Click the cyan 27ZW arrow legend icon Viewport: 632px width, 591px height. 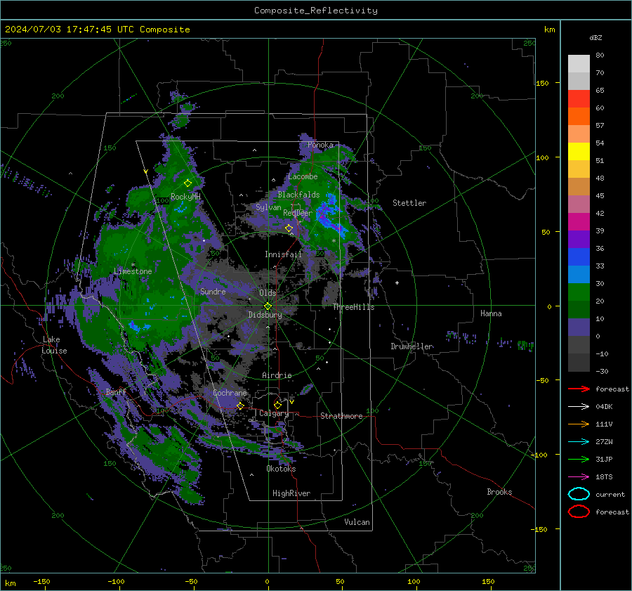pos(579,442)
